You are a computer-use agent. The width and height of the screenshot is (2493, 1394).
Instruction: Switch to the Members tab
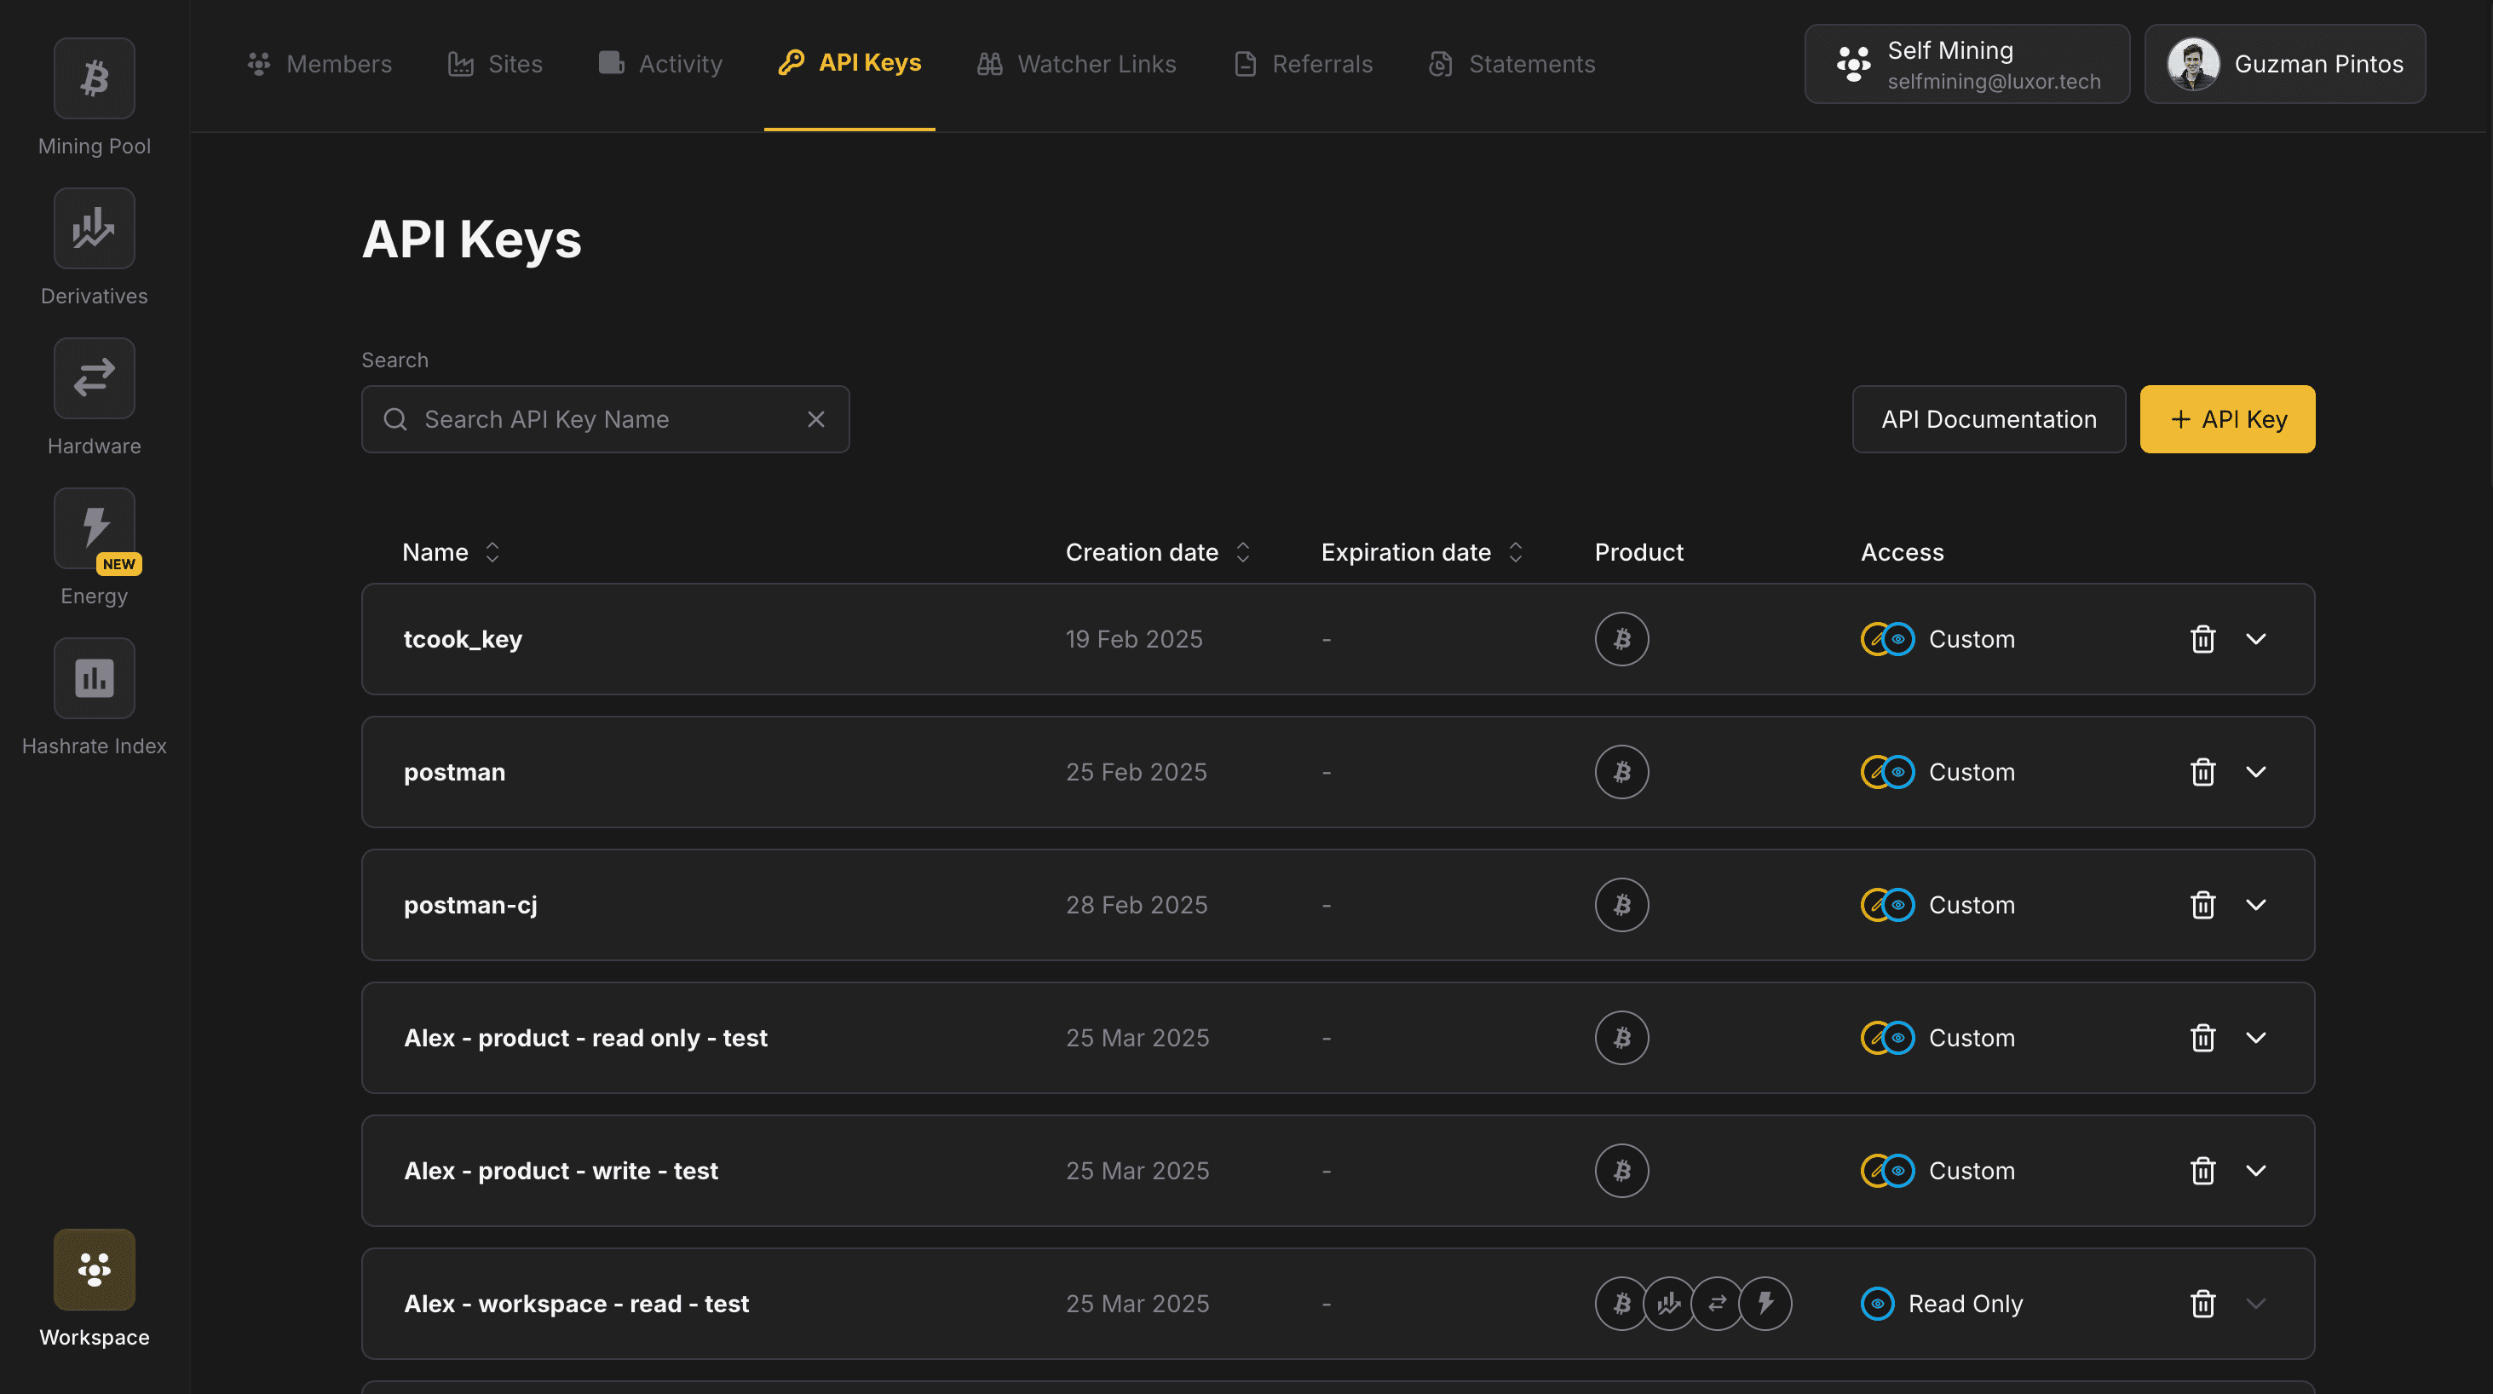point(319,63)
